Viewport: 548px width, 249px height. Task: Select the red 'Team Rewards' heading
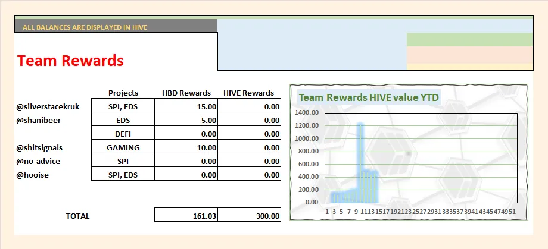click(70, 61)
